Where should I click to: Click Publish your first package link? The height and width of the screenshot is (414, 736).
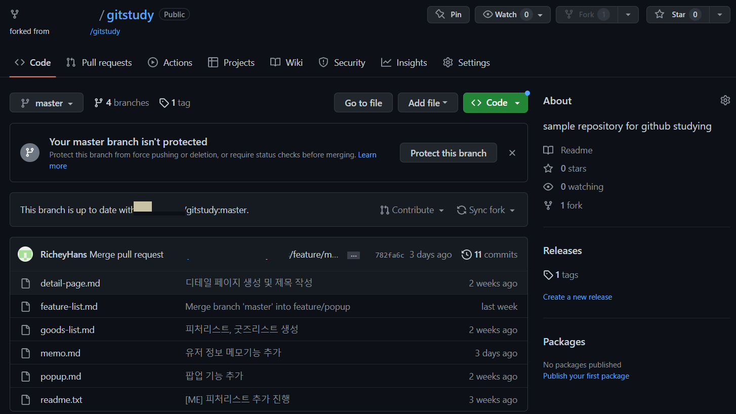(586, 376)
